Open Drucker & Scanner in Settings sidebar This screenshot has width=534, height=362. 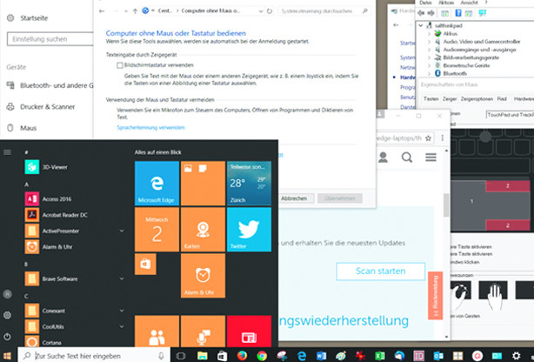pos(47,107)
